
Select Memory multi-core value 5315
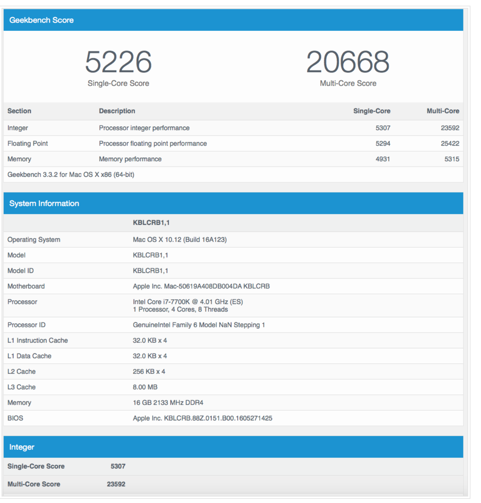[452, 159]
